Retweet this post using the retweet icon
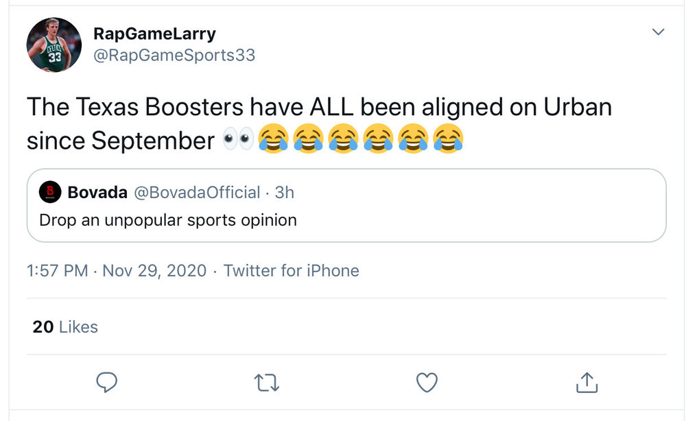The image size is (686, 421). click(x=266, y=382)
